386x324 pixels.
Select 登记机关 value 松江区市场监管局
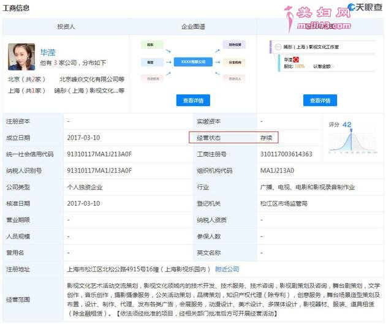click(284, 203)
